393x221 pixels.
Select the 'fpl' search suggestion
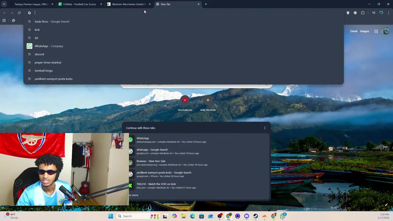click(x=184, y=38)
